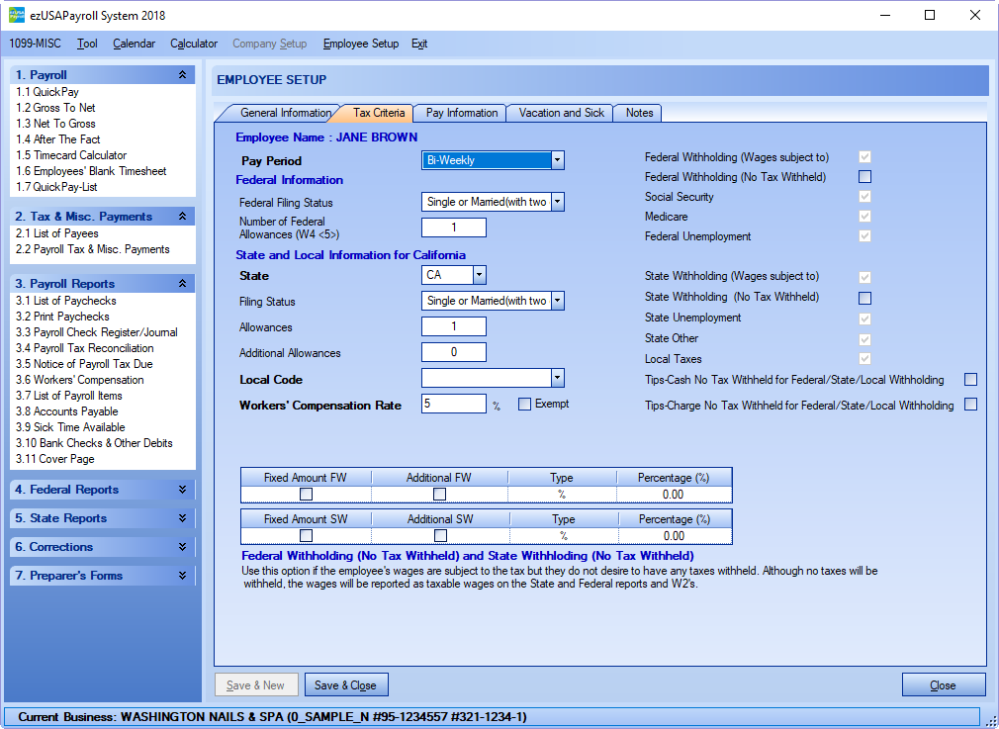Check the Workers' Compensation Exempt box

click(x=525, y=404)
